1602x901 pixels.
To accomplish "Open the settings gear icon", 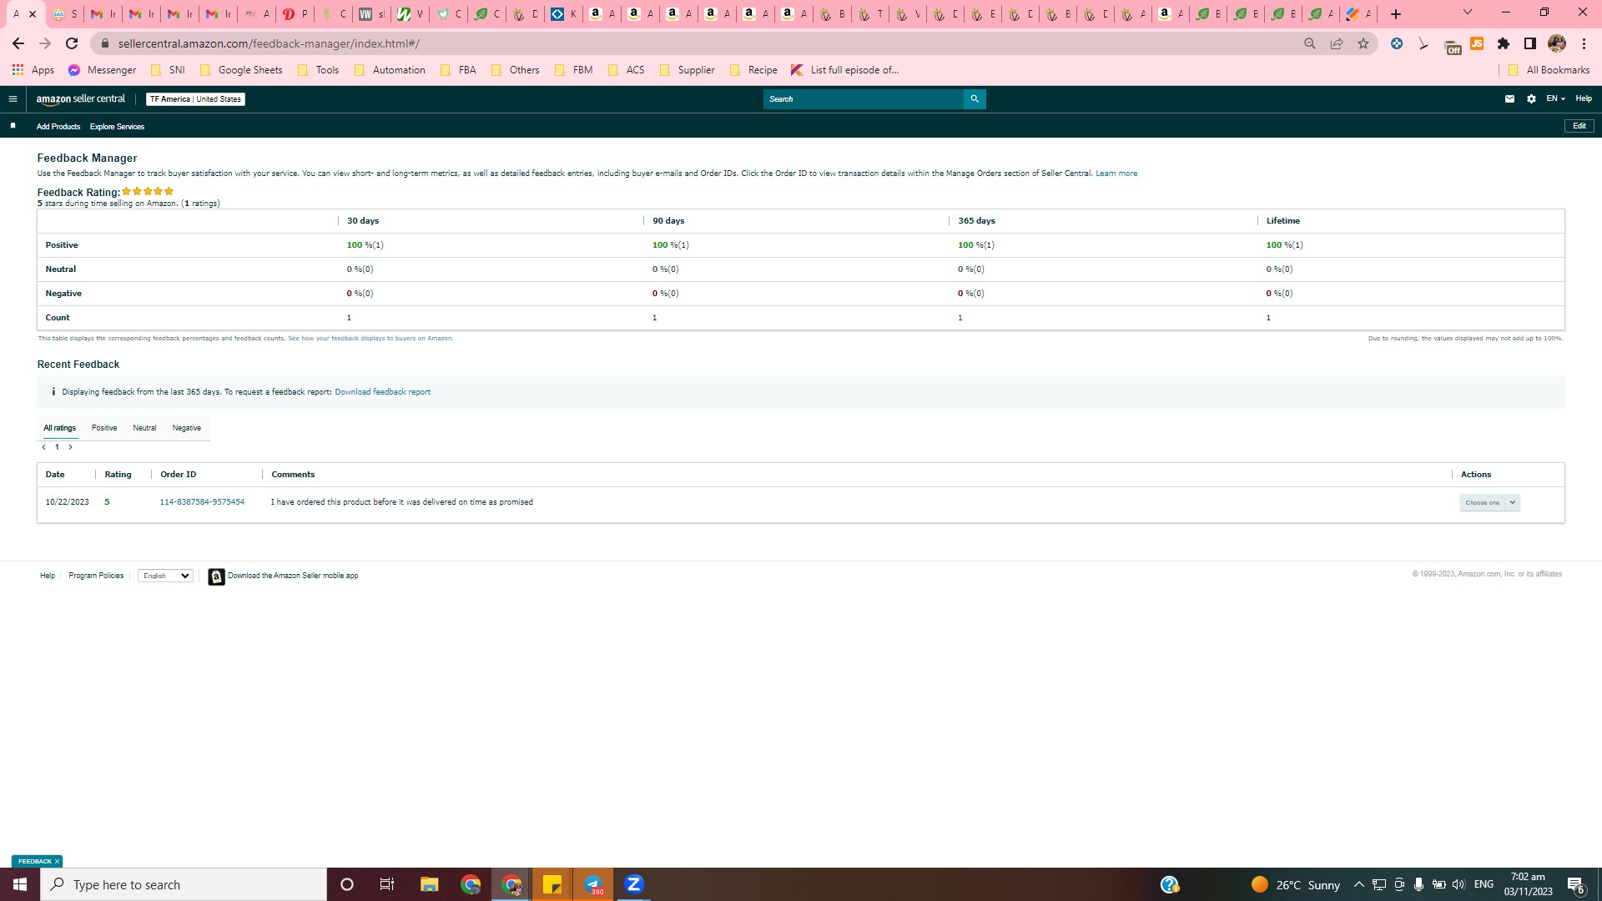I will (x=1531, y=98).
